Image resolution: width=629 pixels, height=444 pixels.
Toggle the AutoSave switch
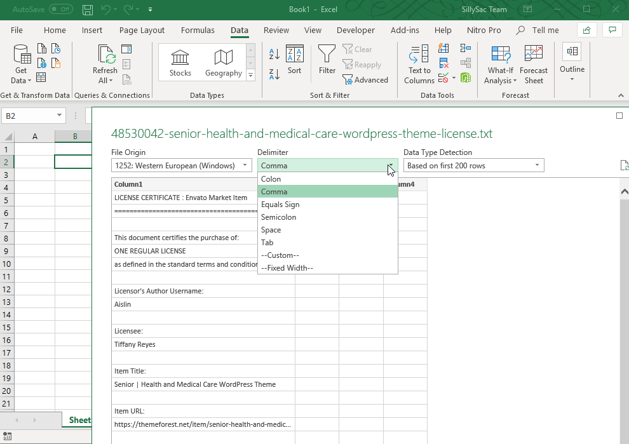(61, 10)
